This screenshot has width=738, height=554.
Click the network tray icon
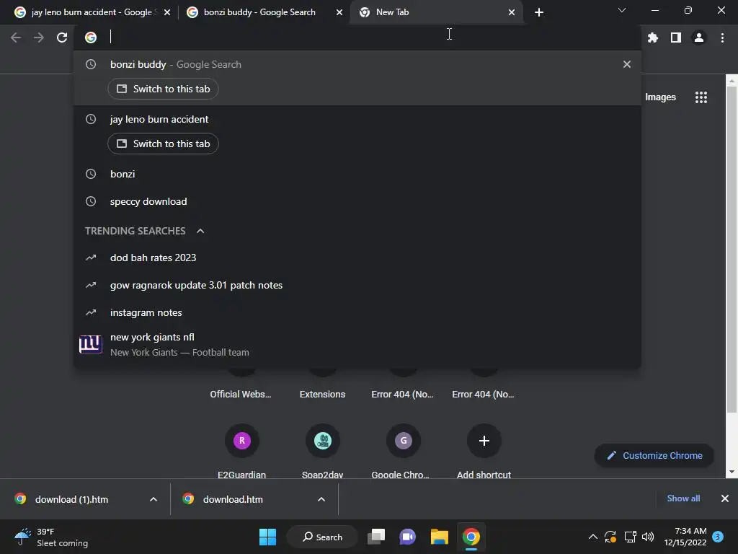tap(630, 537)
